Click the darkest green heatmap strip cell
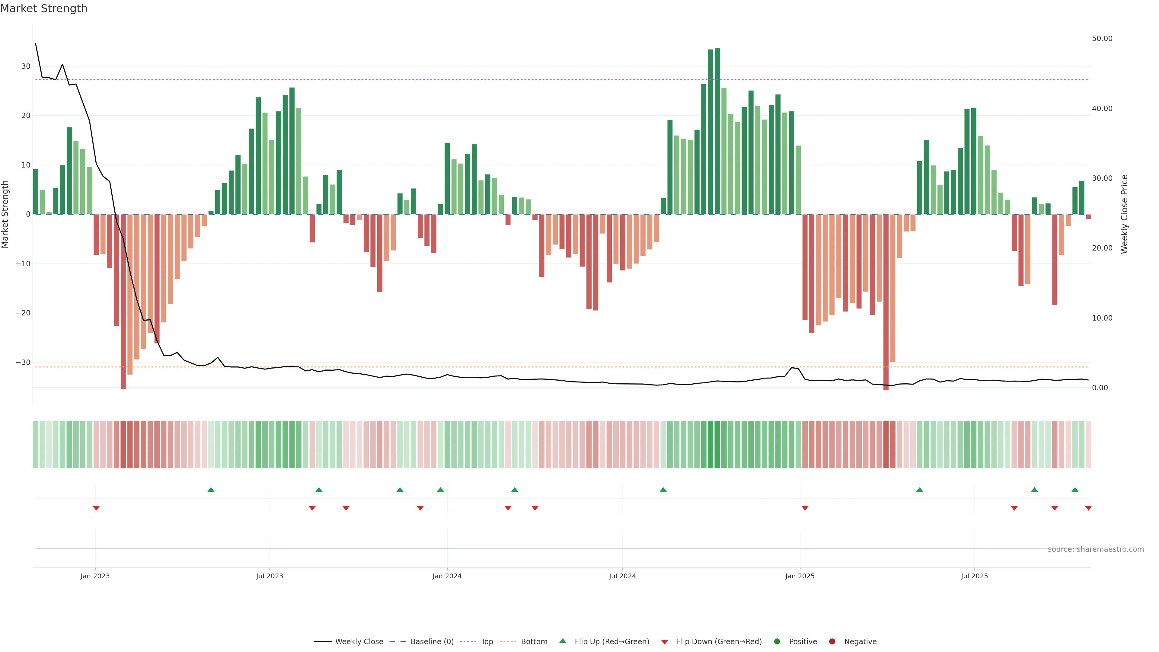 717,444
